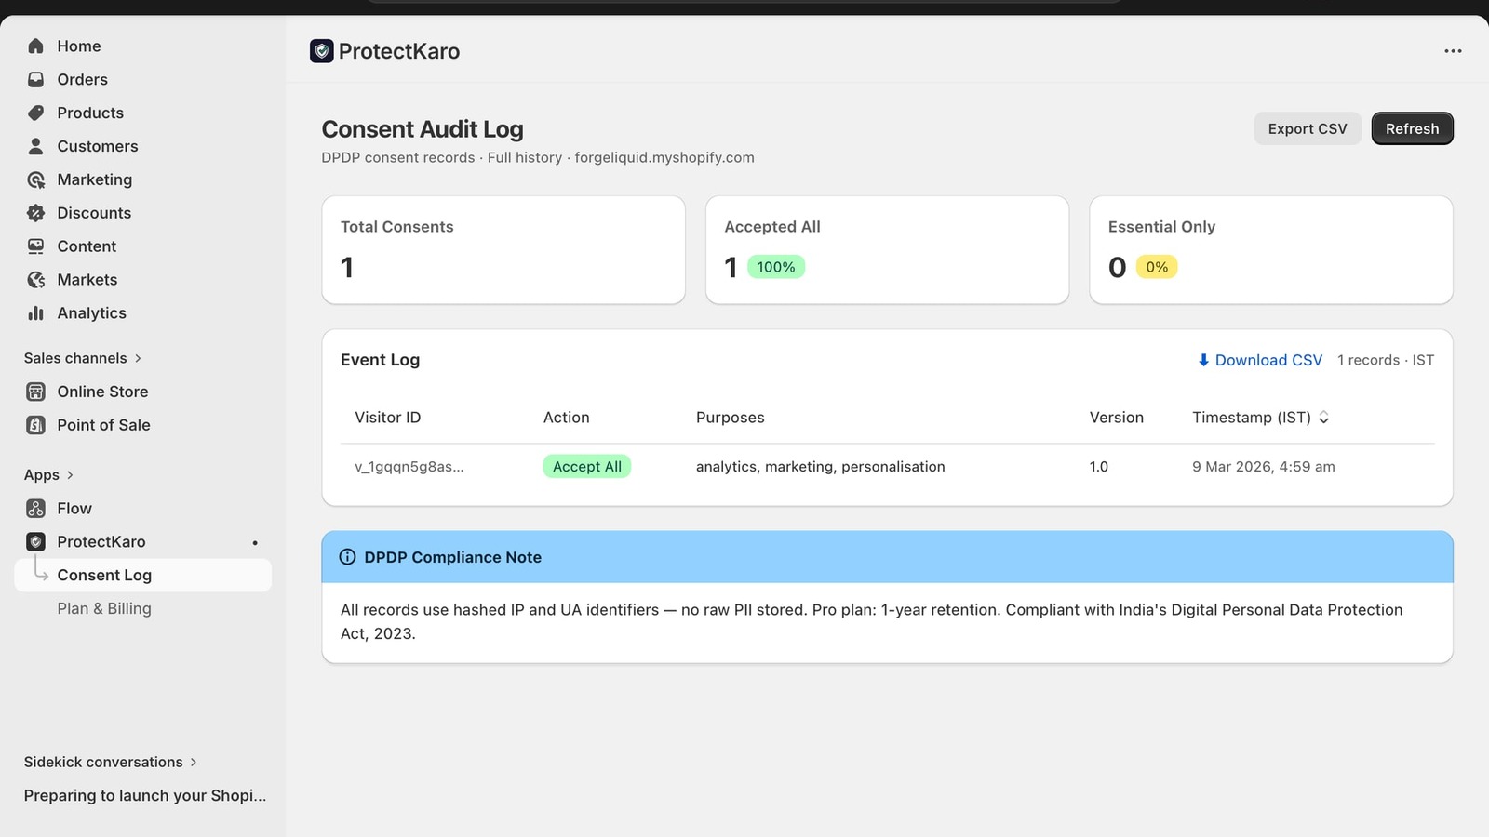Open the Plan & Billing page
1489x837 pixels.
pyautogui.click(x=104, y=608)
